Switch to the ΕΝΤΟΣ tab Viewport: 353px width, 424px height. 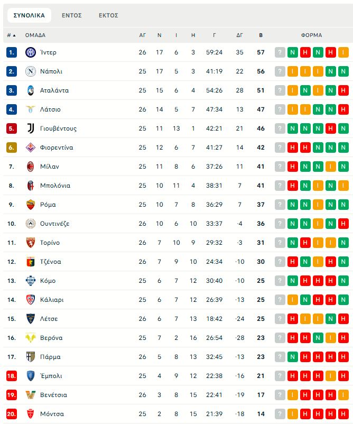tap(71, 15)
